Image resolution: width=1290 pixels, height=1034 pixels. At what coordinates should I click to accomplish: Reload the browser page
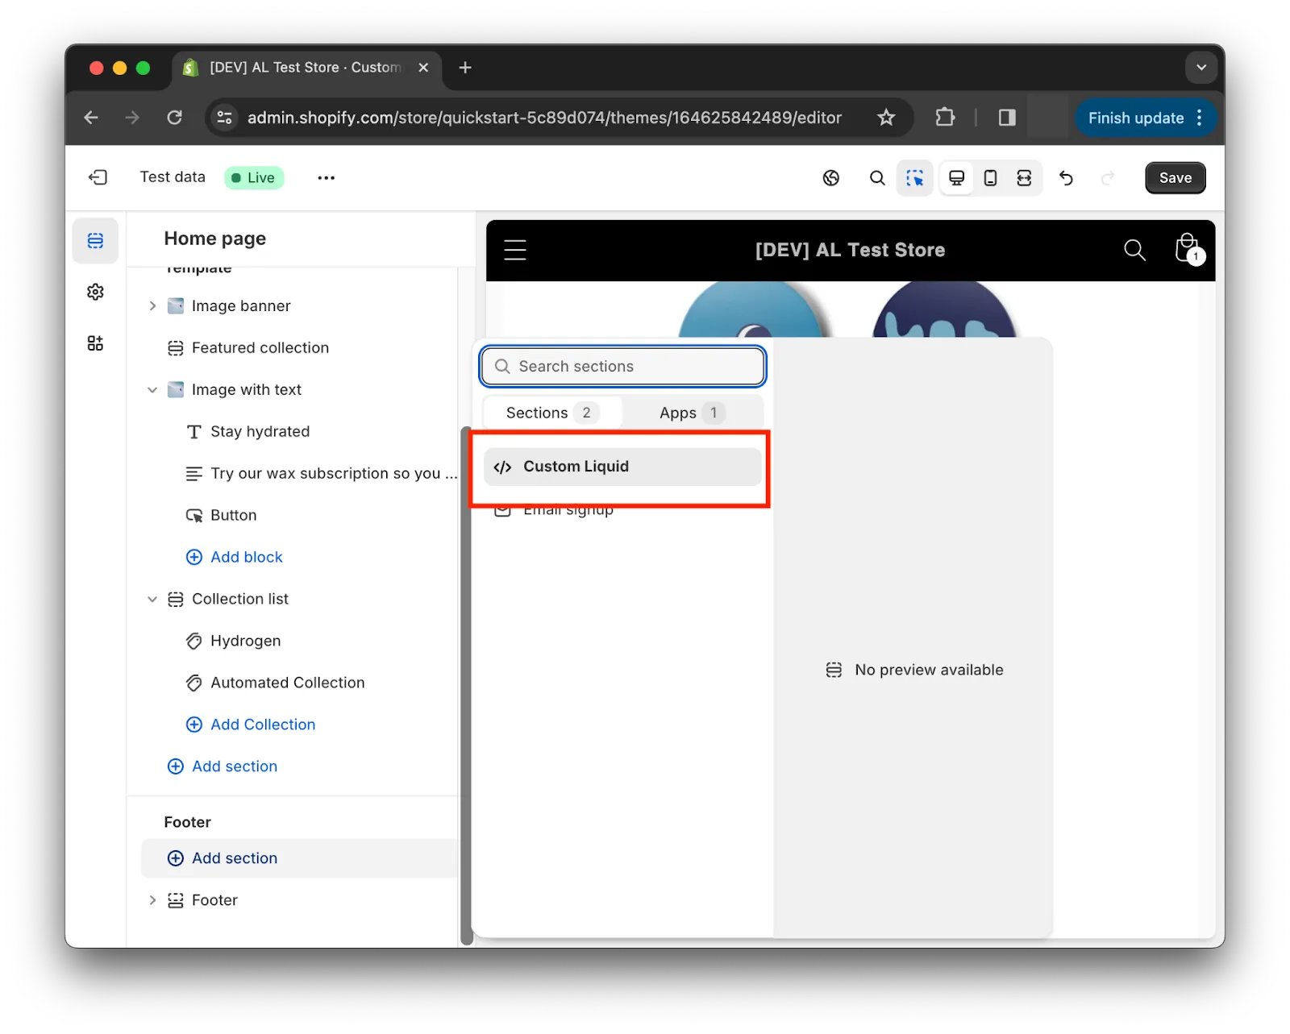tap(174, 118)
